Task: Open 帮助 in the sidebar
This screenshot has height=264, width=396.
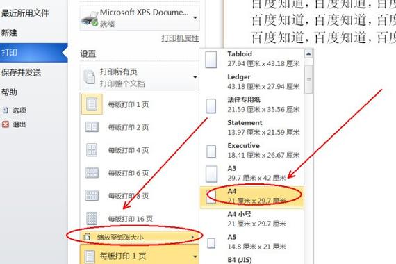Action: tap(9, 92)
